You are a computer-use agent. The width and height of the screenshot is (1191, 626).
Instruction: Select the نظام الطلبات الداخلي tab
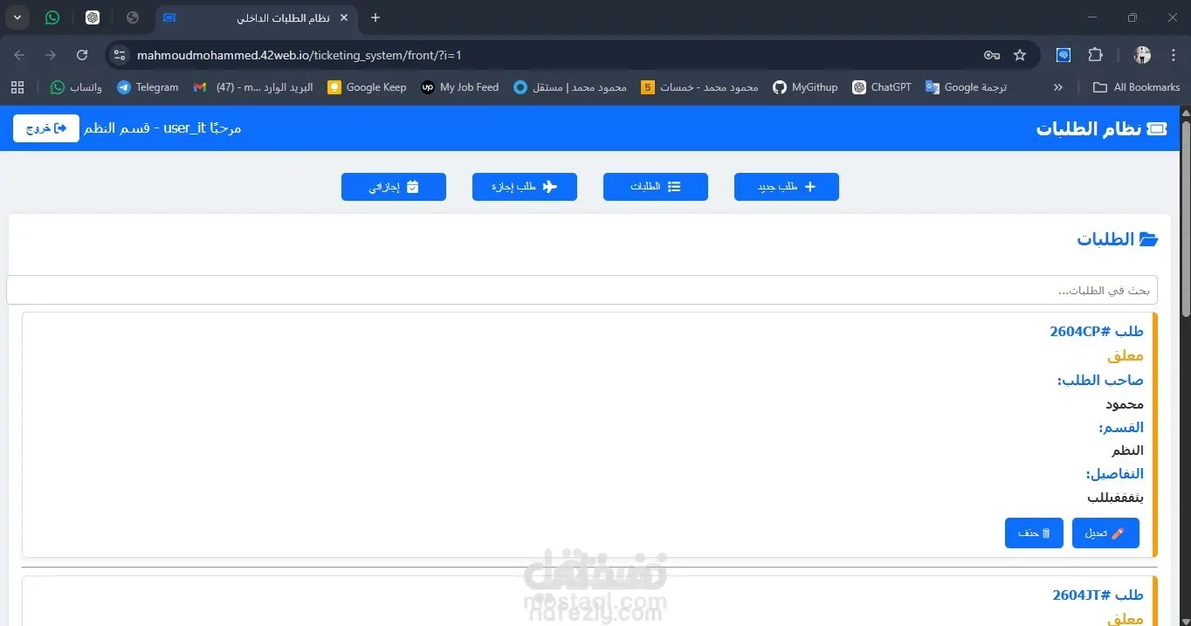click(x=258, y=17)
